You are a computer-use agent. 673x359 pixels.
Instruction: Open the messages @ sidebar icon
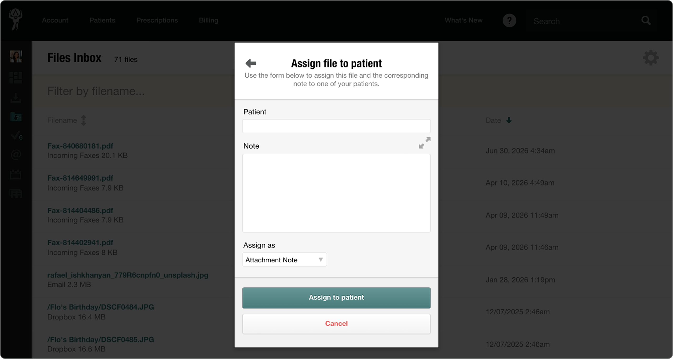(x=16, y=155)
